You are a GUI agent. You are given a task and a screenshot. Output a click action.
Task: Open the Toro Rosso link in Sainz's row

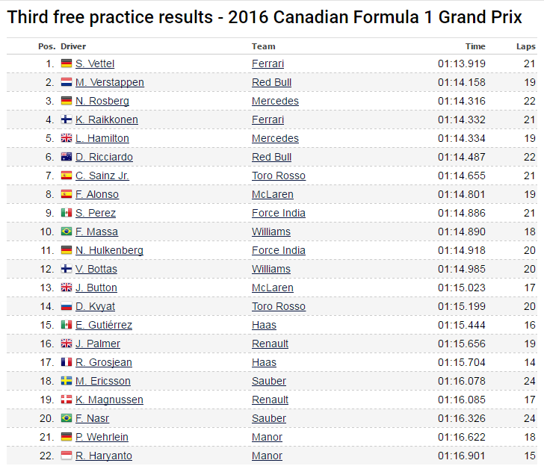(279, 176)
